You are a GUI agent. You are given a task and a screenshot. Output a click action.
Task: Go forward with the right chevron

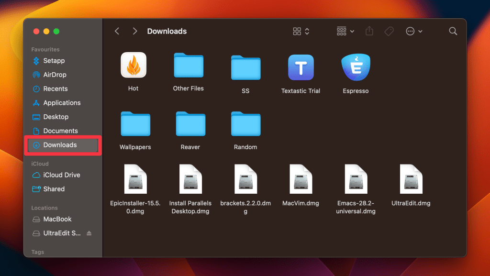point(135,31)
